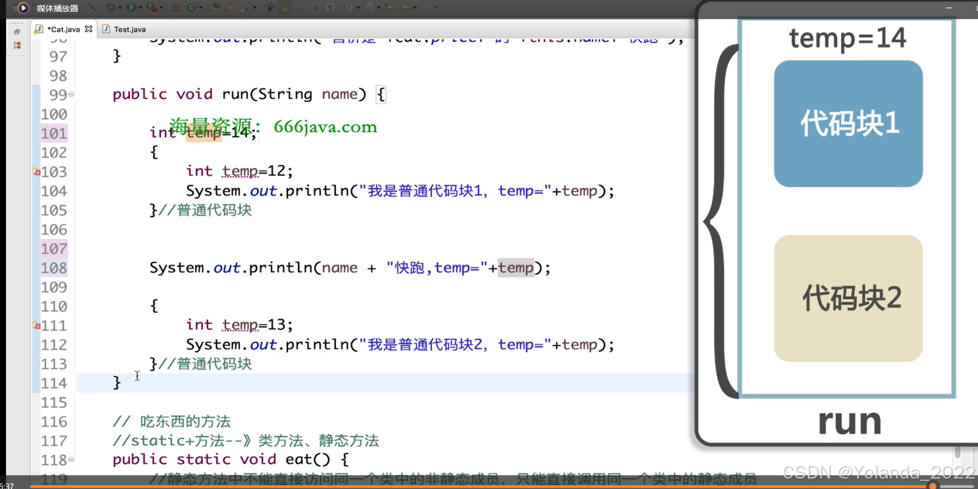Click the 'int temp=12;' code line
This screenshot has height=489, width=978.
click(240, 171)
